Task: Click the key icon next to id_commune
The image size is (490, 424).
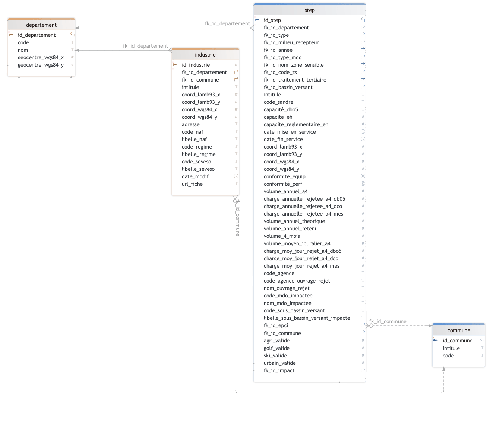Action: [436, 340]
